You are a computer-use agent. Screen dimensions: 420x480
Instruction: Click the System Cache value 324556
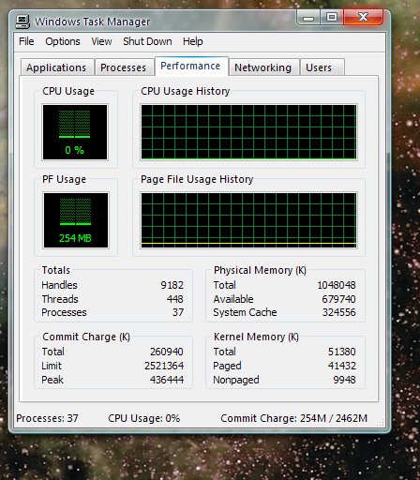[x=339, y=312]
